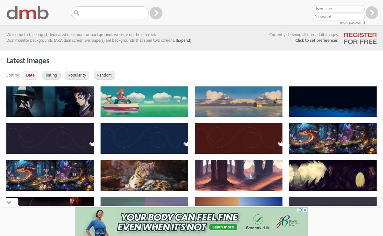383x236 pixels.
Task: Sort images in Random order
Action: pos(104,75)
